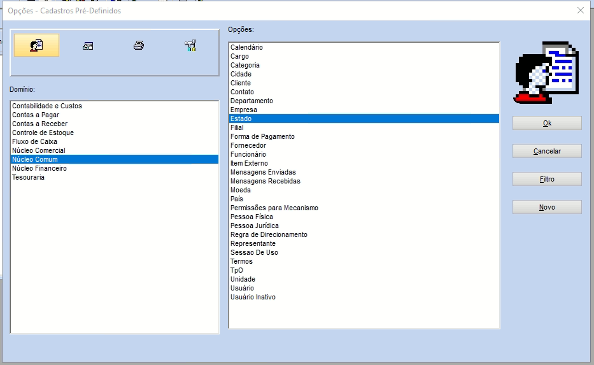Select Permissões para Mecanismo option

364,208
